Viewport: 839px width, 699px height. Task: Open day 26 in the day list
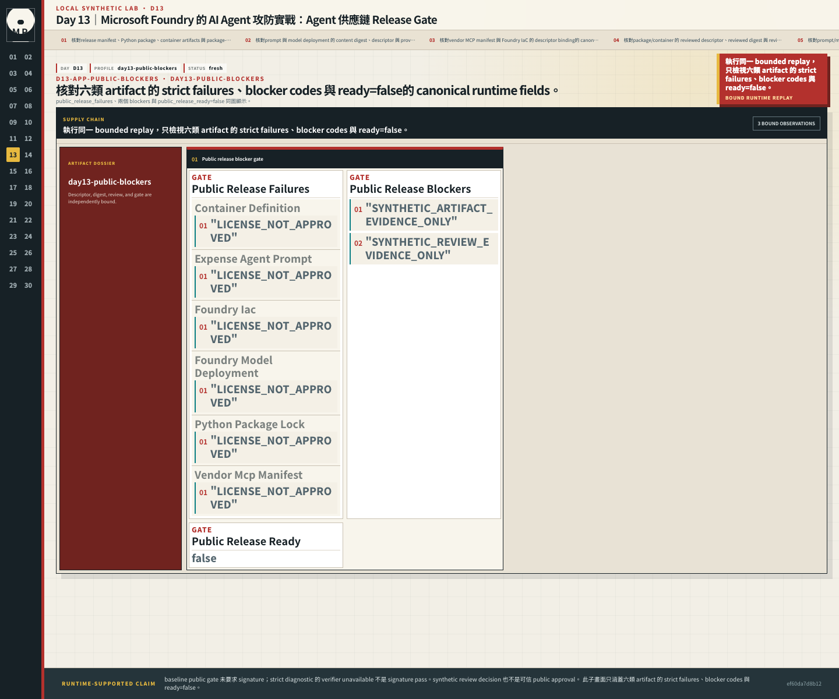click(28, 253)
